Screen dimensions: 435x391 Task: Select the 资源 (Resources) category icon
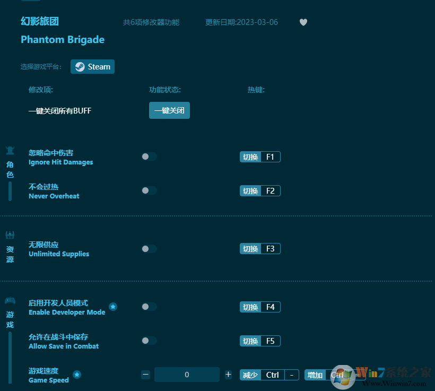click(10, 234)
